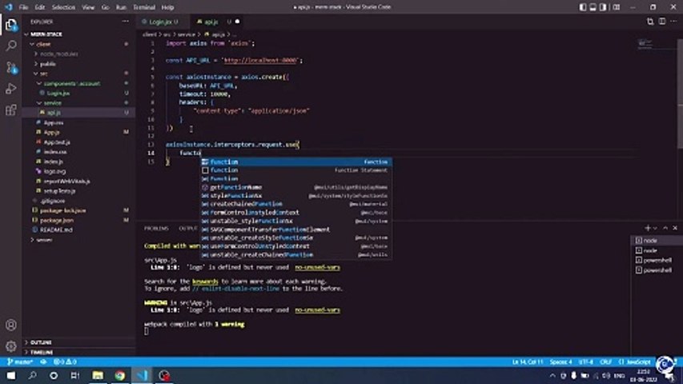
Task: Click the Explorer more actions ellipsis
Action: pos(126,22)
